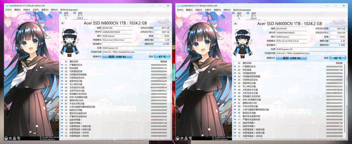This screenshot has height=144, width=352.
Task: Click chibi Shizuku character in right window
Action: coord(243,43)
